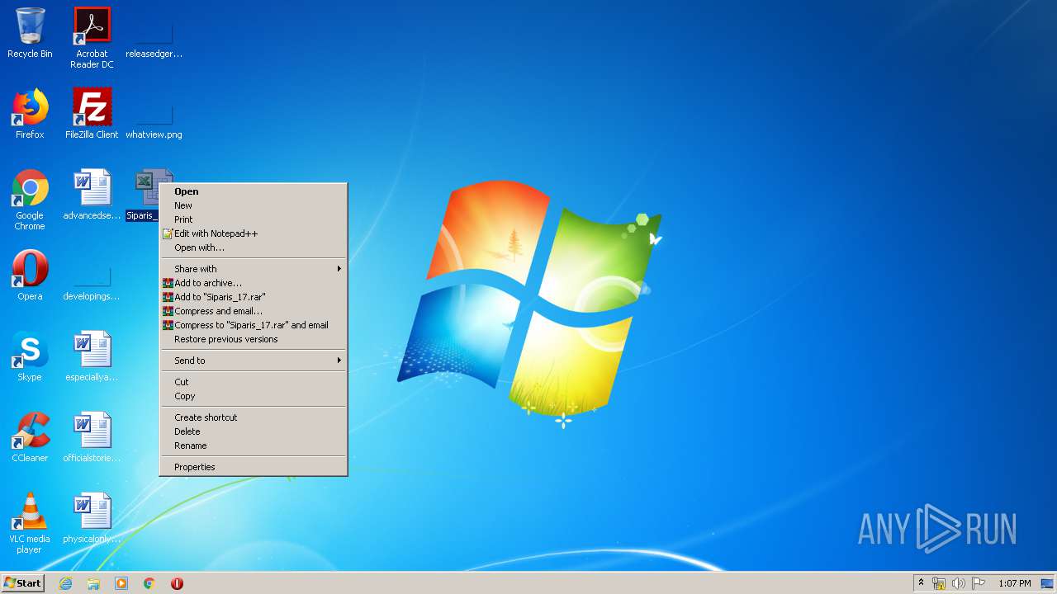1057x594 pixels.
Task: Select Edit with Notepad++
Action: click(x=254, y=233)
